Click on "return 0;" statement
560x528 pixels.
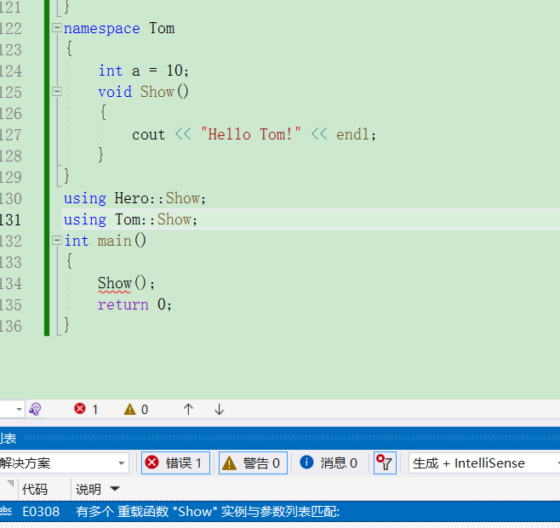[134, 304]
